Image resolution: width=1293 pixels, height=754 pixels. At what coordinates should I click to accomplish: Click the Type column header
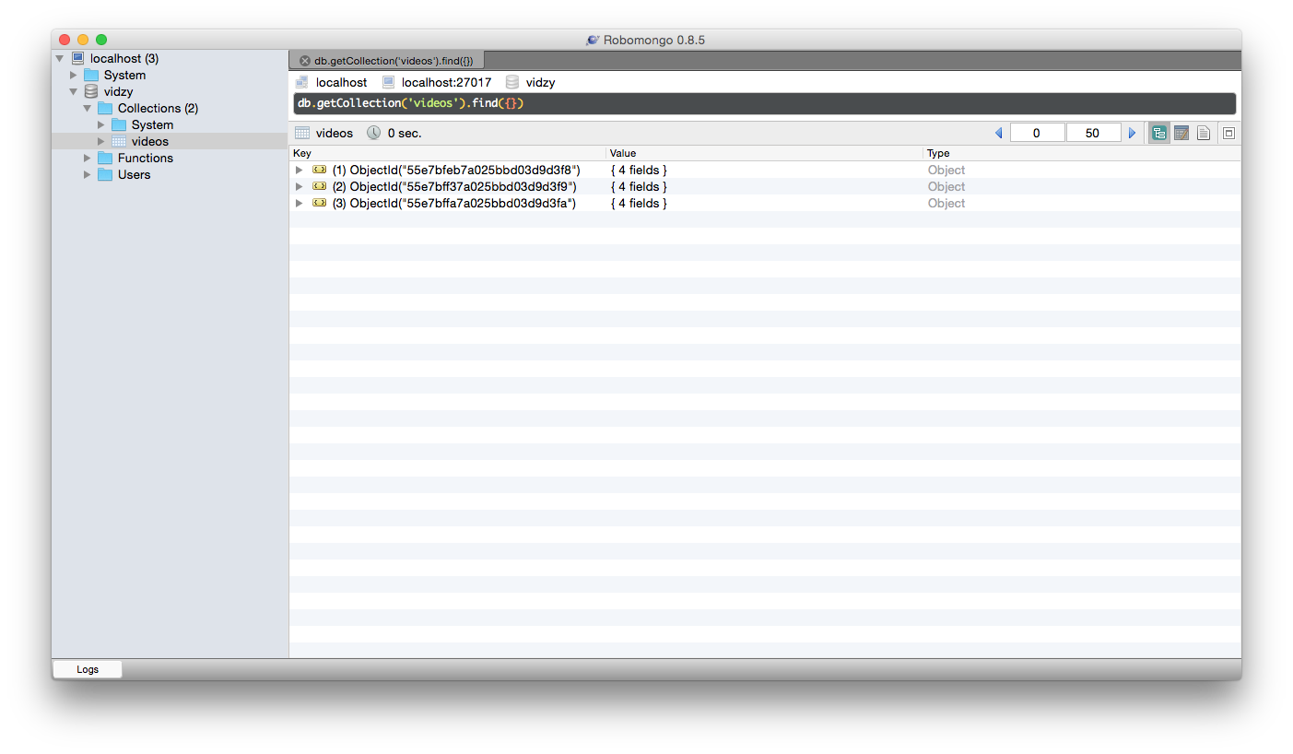1083,153
